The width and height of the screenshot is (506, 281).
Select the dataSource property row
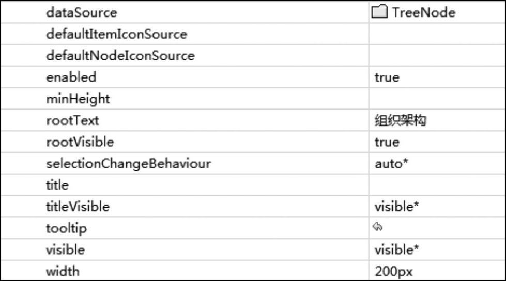[82, 12]
